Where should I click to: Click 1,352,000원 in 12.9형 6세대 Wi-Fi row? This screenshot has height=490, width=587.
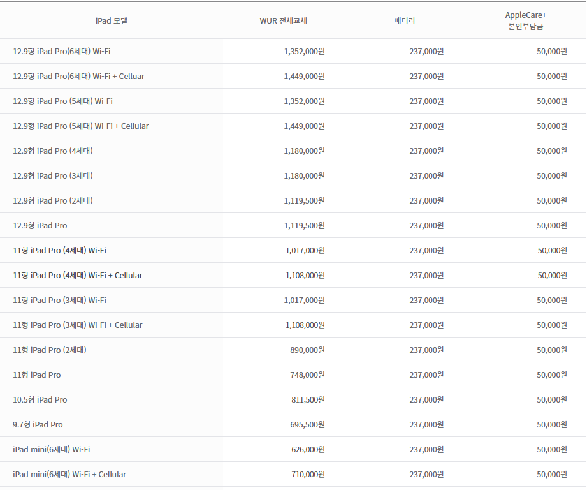pyautogui.click(x=305, y=51)
